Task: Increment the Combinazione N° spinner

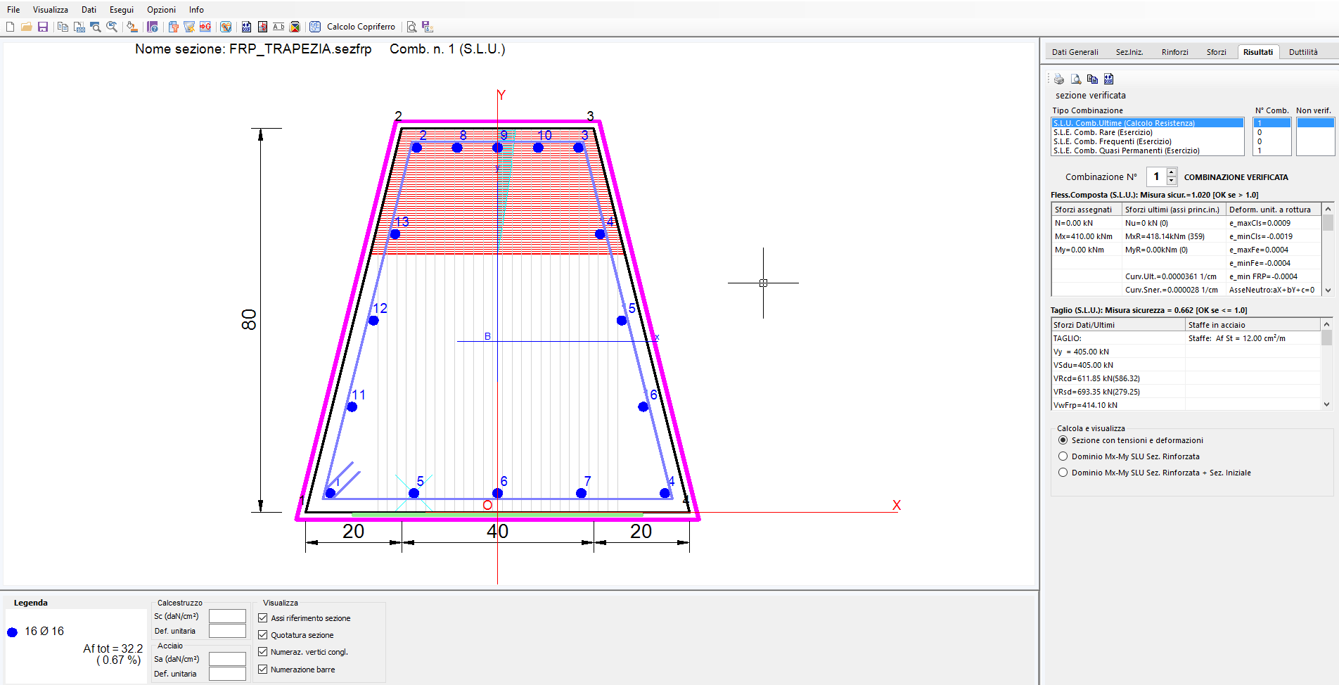Action: coord(1172,172)
